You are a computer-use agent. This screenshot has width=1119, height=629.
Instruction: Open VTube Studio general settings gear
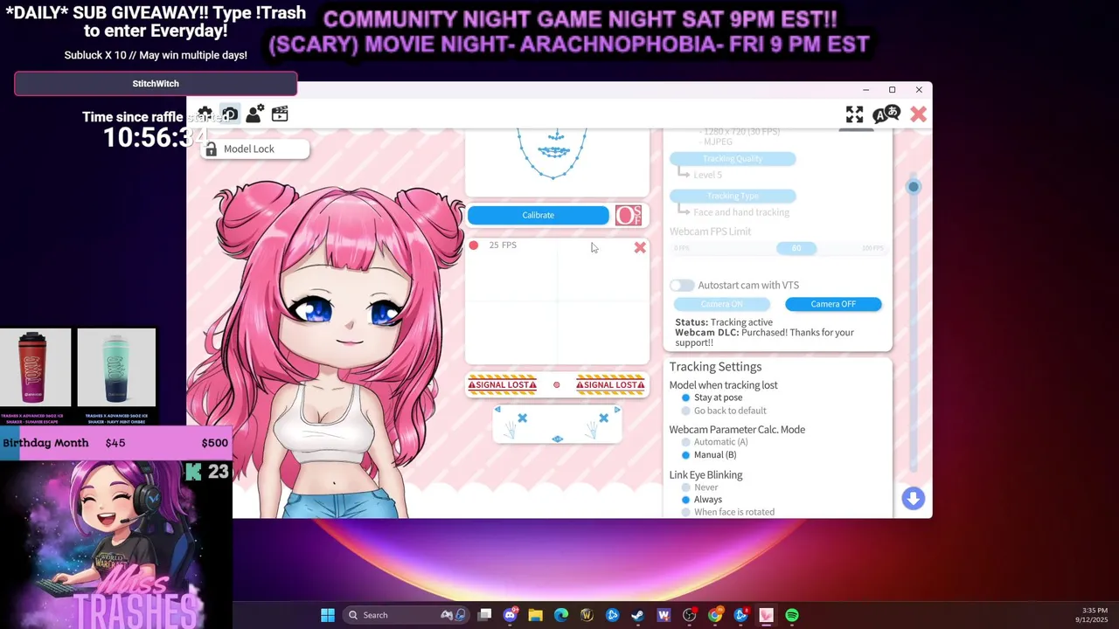205,114
